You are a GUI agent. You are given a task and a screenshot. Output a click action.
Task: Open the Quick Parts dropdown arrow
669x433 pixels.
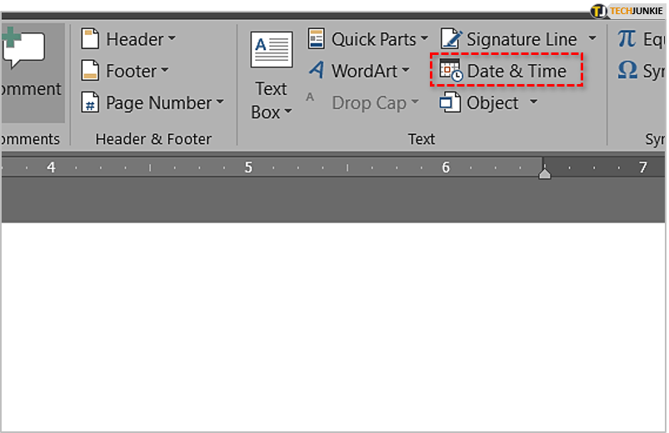(x=423, y=39)
